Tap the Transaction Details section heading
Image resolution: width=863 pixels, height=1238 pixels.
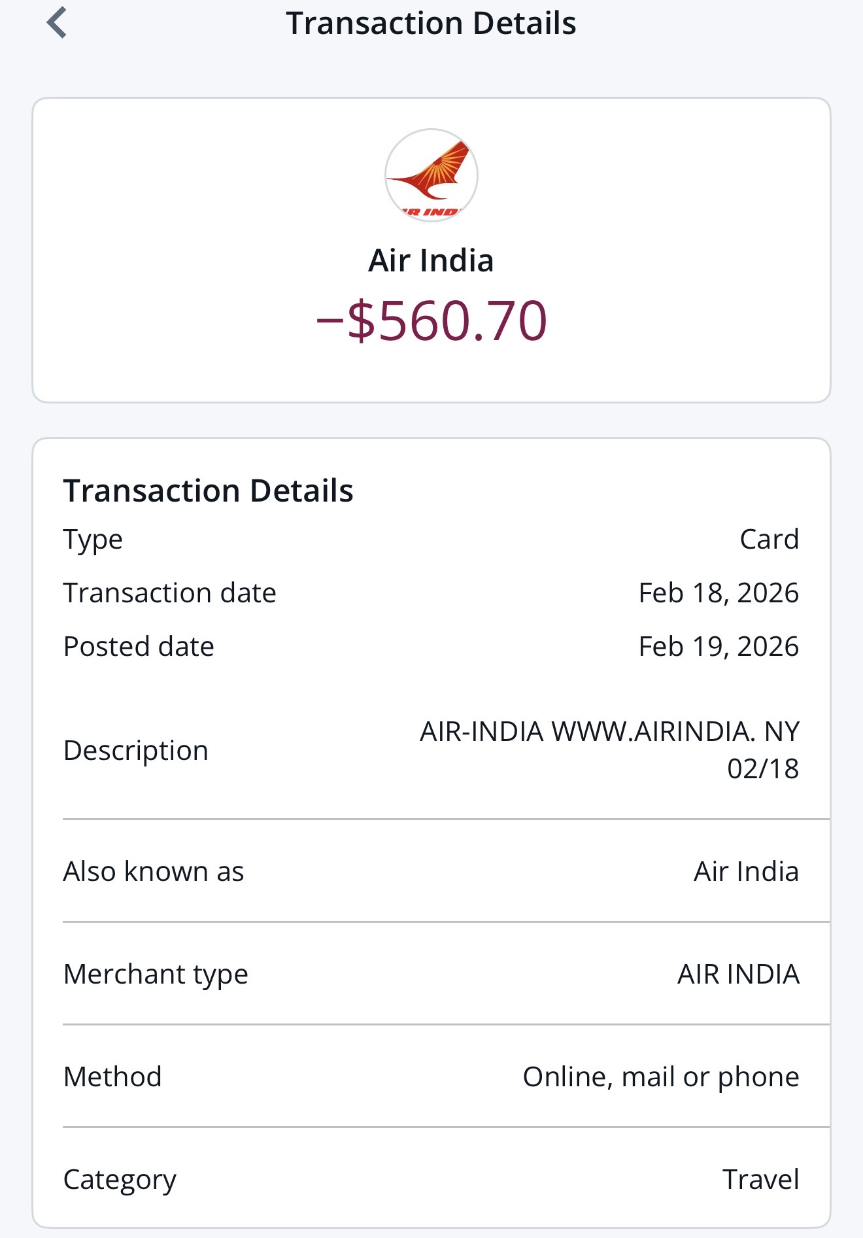click(208, 490)
